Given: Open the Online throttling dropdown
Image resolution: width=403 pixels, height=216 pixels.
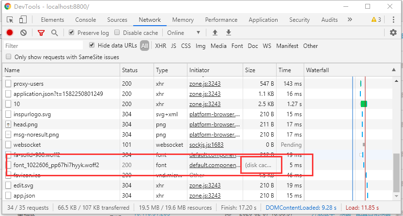Looking at the screenshot, I should pyautogui.click(x=184, y=33).
